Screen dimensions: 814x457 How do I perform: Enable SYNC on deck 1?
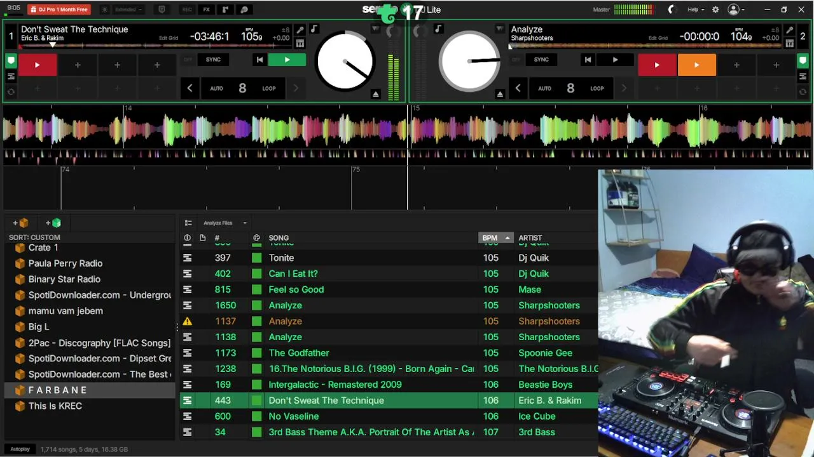point(213,60)
